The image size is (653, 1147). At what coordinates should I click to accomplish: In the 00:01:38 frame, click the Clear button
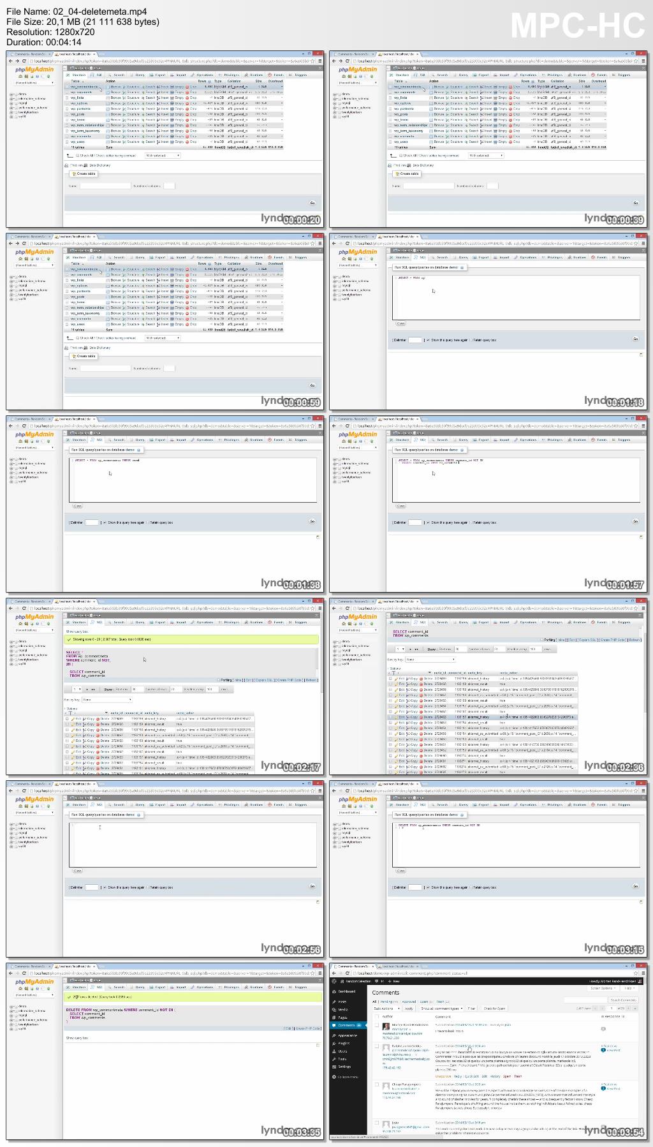tap(77, 506)
